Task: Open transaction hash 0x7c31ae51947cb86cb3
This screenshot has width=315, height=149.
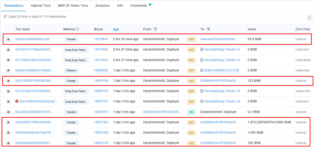Action: tap(34, 91)
